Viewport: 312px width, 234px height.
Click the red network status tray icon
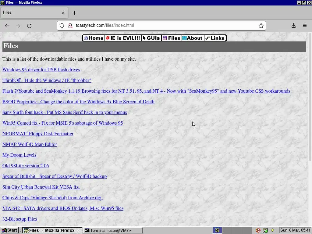point(258,230)
